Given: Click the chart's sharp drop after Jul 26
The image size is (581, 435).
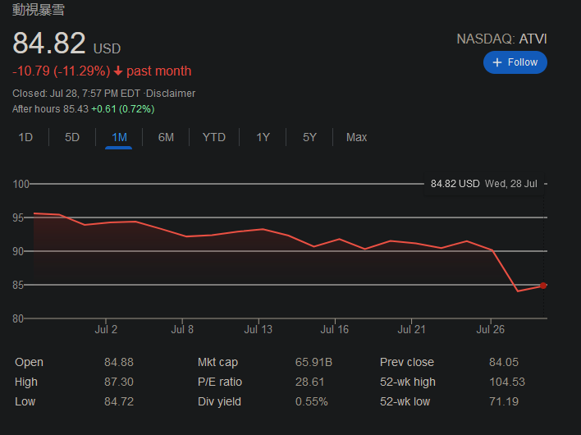Looking at the screenshot, I should 505,271.
